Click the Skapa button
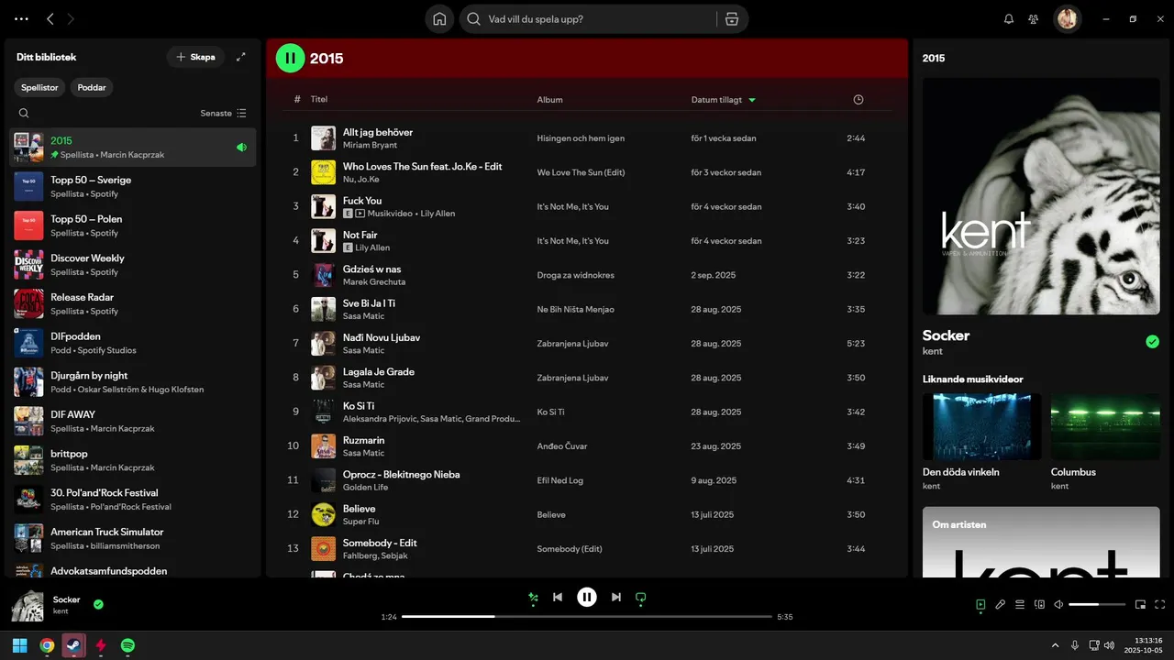Viewport: 1174px width, 660px height. (x=195, y=57)
